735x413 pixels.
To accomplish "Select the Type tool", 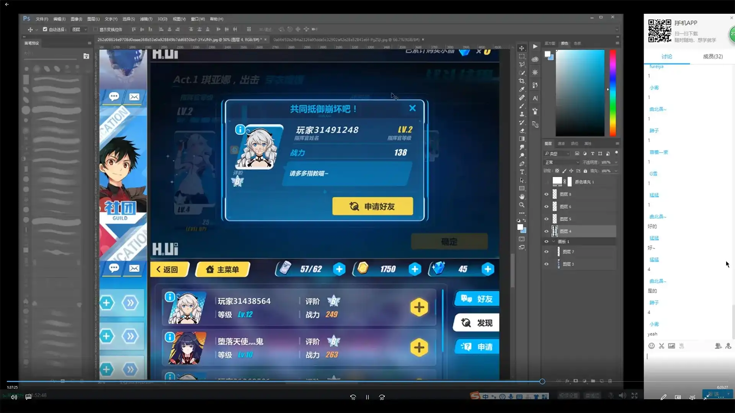I will point(521,172).
